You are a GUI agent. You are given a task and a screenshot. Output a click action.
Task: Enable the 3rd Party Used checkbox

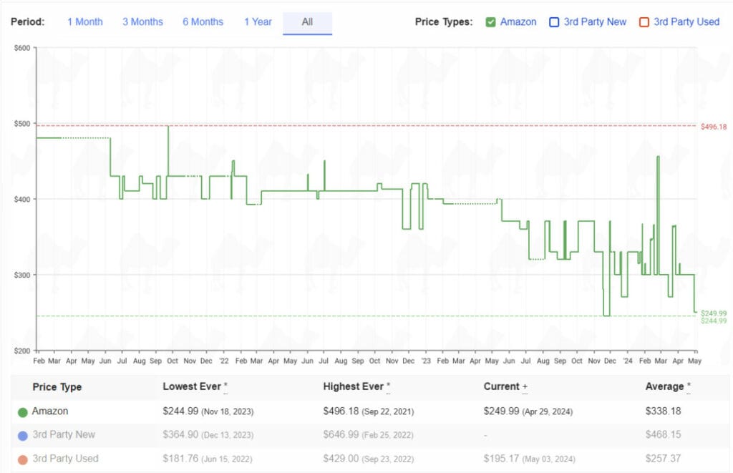(644, 22)
